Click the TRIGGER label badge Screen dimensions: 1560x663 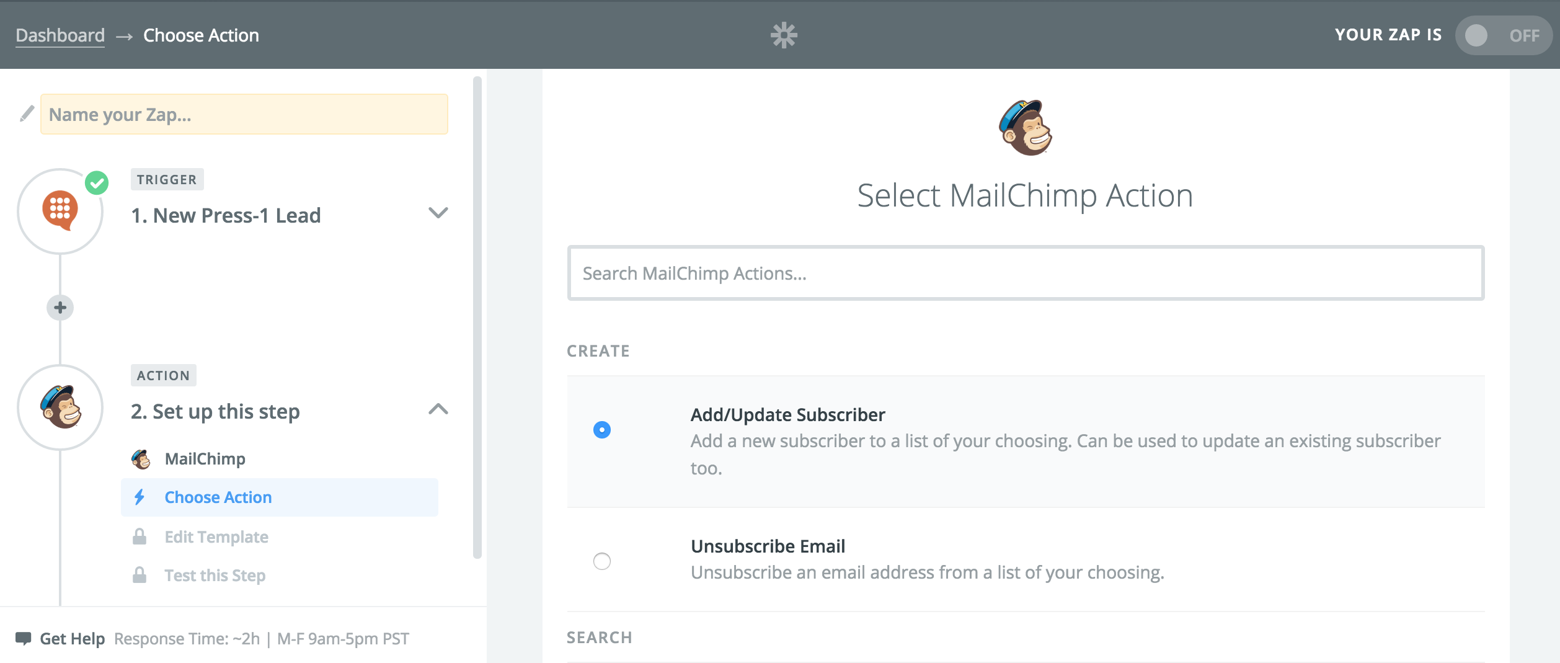click(167, 179)
